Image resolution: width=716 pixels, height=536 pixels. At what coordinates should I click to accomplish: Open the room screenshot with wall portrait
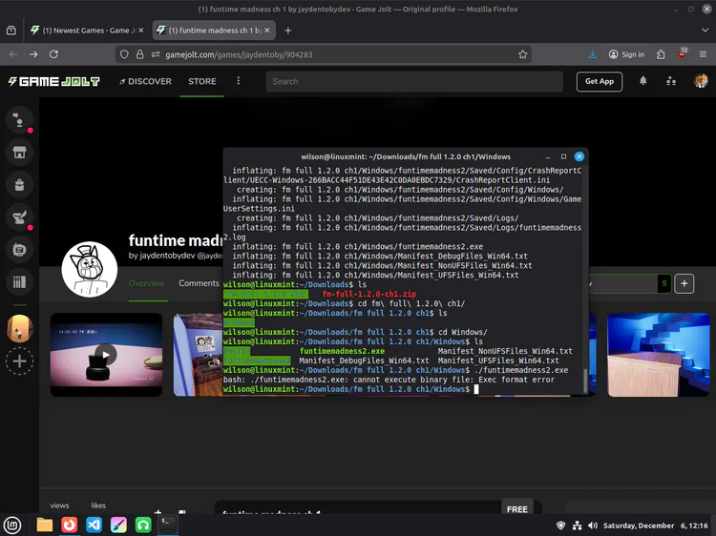click(199, 355)
